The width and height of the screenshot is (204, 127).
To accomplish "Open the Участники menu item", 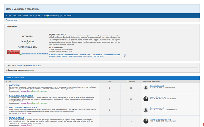I will coord(17,15).
